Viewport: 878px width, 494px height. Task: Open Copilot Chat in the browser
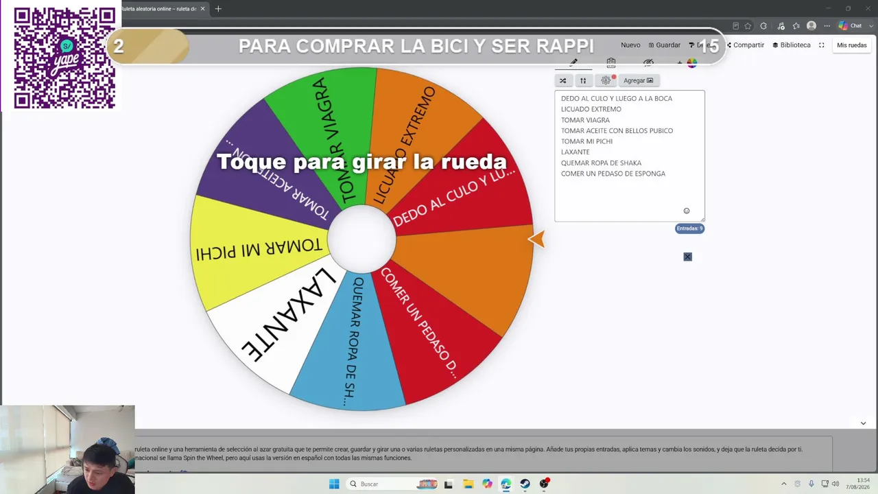tap(850, 26)
